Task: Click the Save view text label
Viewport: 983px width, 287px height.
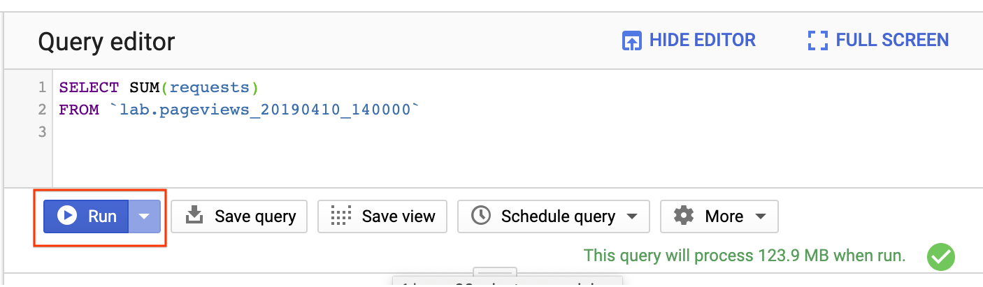Action: 399,216
